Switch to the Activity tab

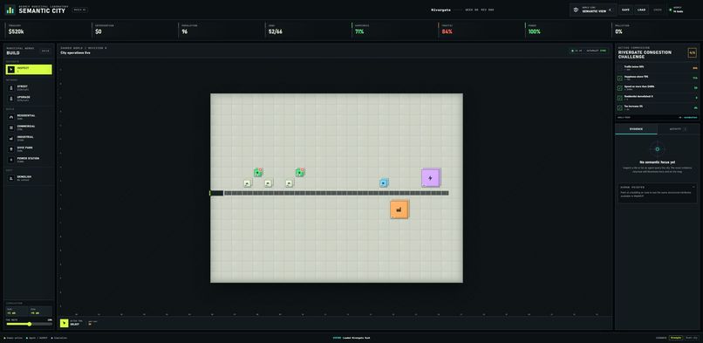(x=678, y=129)
